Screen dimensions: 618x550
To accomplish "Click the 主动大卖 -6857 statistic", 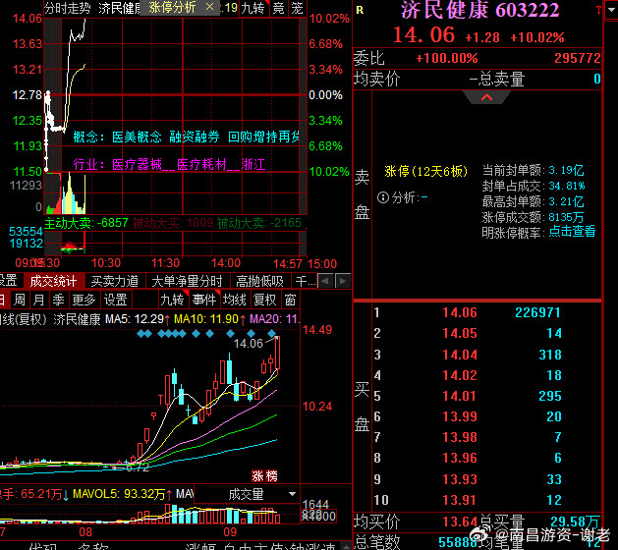I will pyautogui.click(x=86, y=223).
